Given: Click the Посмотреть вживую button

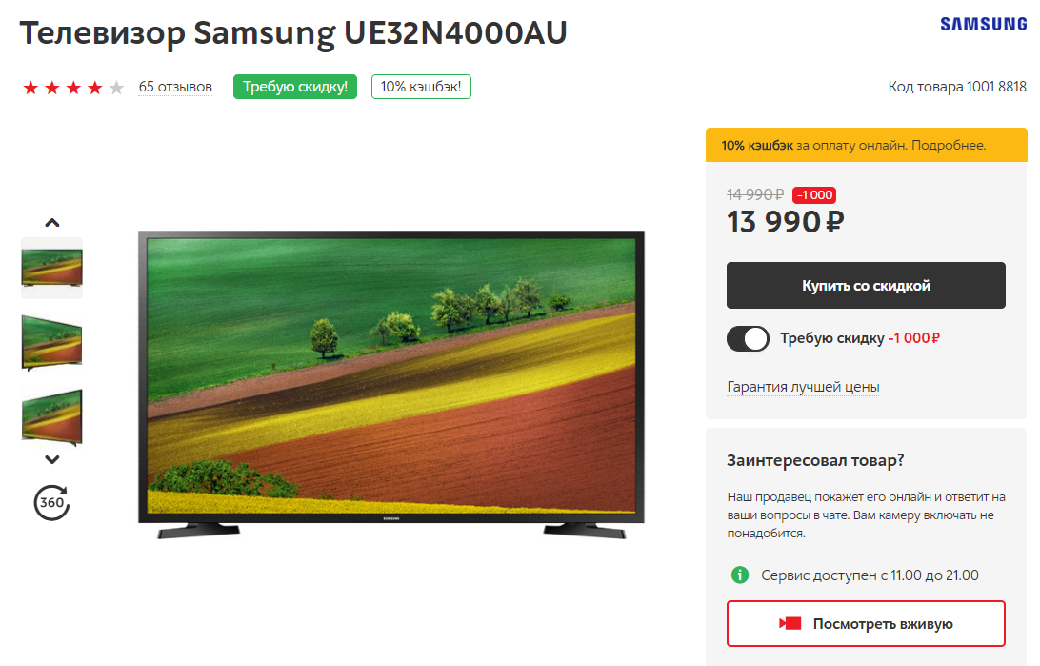Looking at the screenshot, I should coord(866,623).
